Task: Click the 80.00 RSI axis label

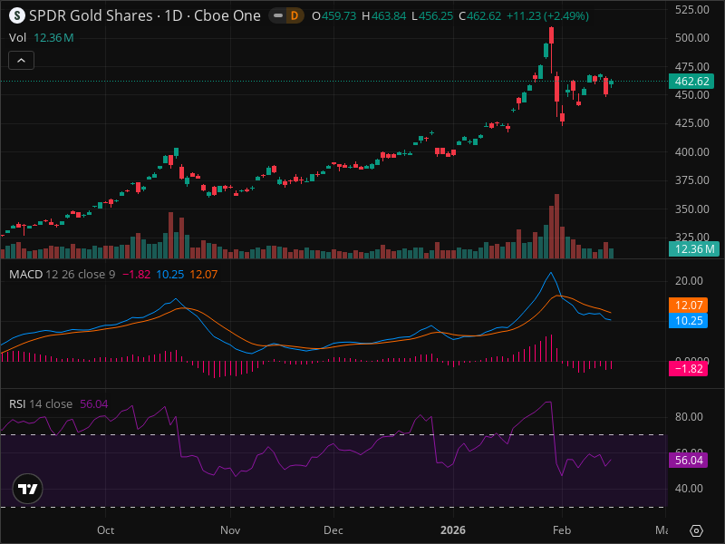Action: tap(689, 417)
